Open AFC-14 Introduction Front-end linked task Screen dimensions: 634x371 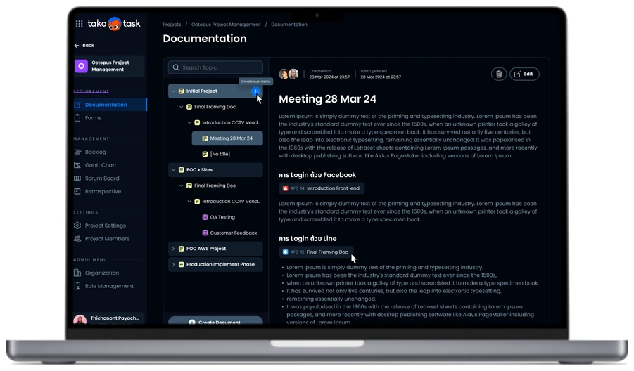point(322,188)
